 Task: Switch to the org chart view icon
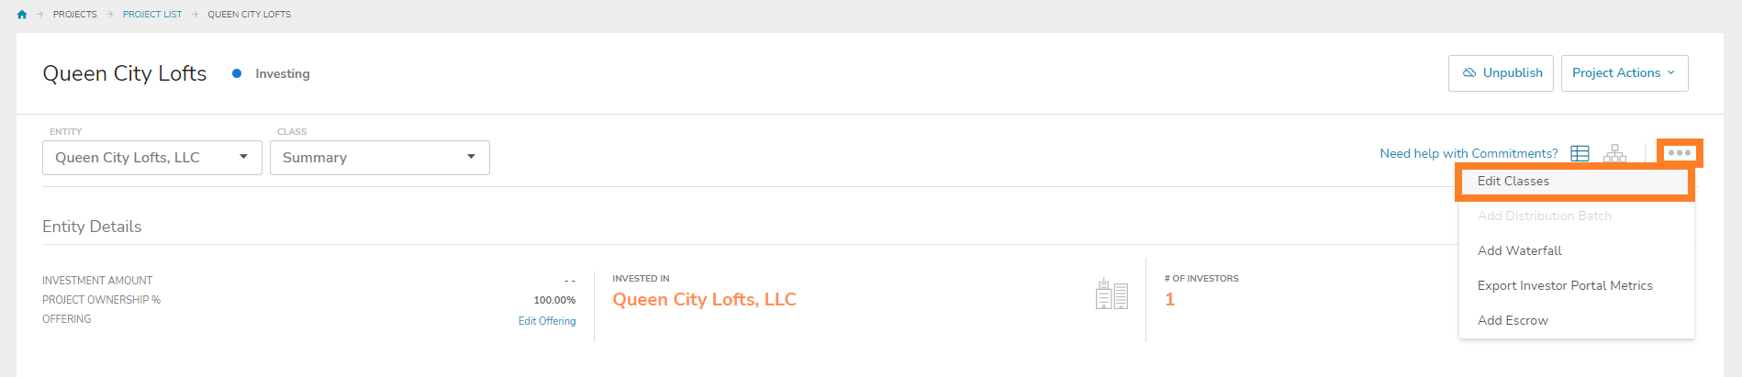tap(1614, 153)
